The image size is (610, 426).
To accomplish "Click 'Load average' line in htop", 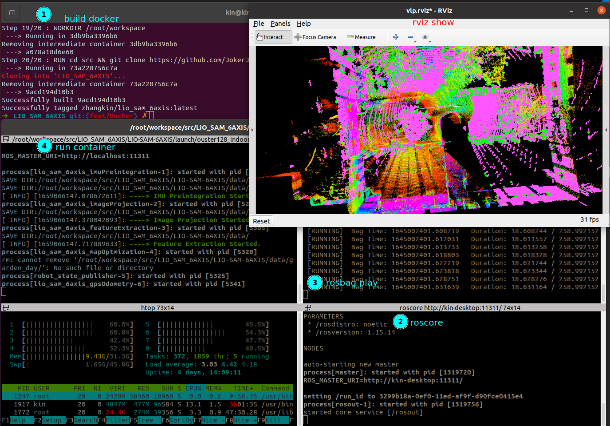I will point(201,364).
